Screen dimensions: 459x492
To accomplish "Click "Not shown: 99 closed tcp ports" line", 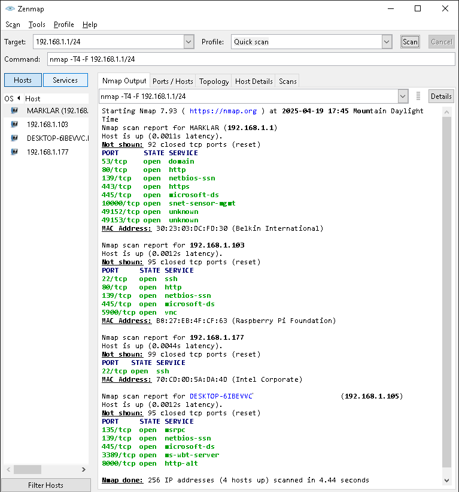I will (x=181, y=354).
